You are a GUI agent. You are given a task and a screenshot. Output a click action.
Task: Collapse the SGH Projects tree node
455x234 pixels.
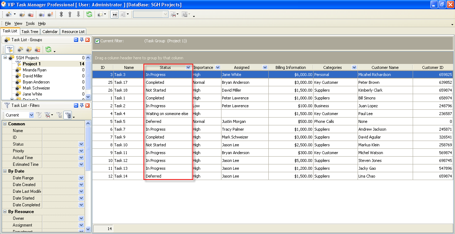point(5,58)
